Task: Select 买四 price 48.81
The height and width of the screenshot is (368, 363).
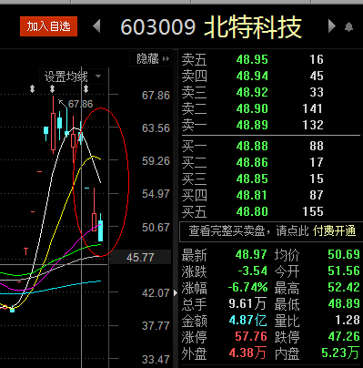Action: [x=252, y=195]
